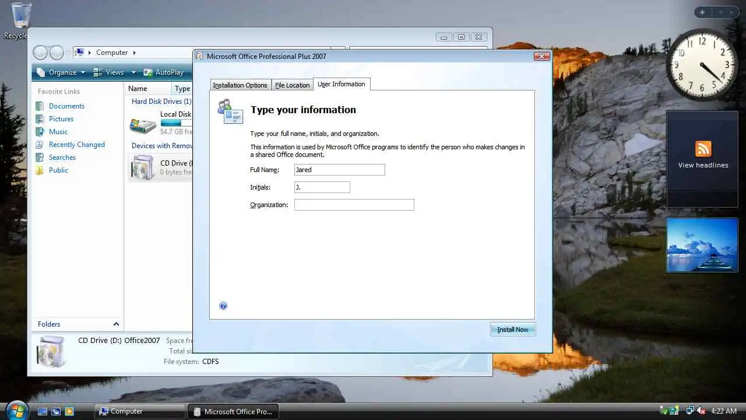The image size is (746, 420).
Task: Expand the Folders pane chevron
Action: click(x=116, y=324)
